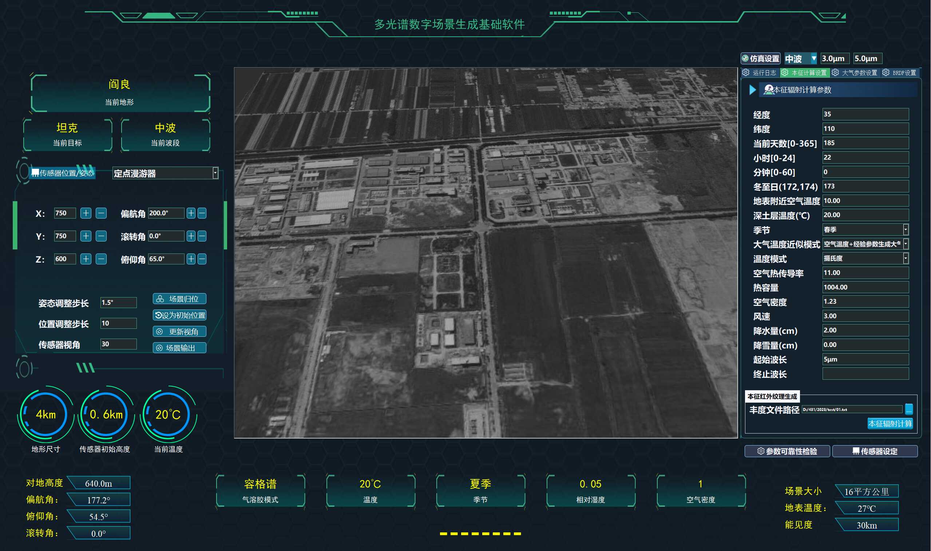The image size is (931, 551).
Task: Switch to the 大气参数设置 tab
Action: pos(855,73)
